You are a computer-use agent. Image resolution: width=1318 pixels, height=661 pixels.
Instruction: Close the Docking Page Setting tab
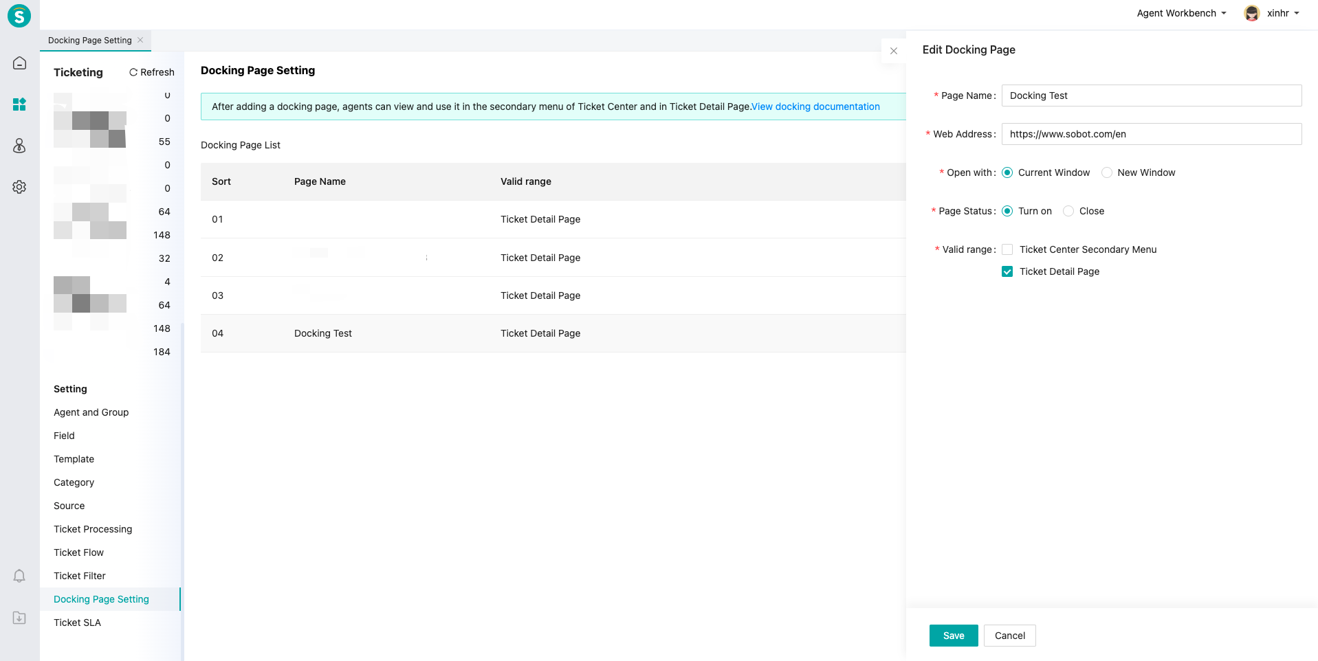pos(140,40)
